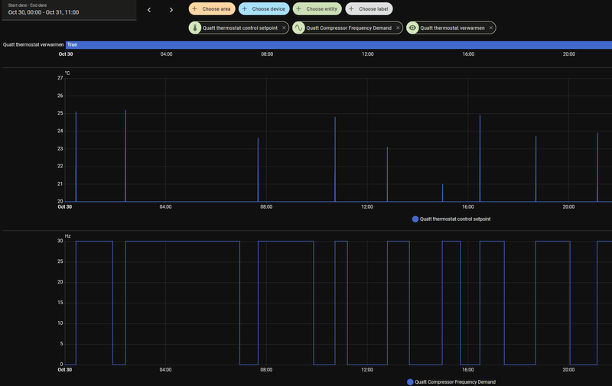
Task: Click sine wave icon on Compressor Frequency chip
Action: 298,28
